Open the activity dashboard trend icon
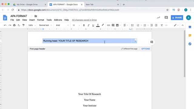194x109 pixels. 158,18
